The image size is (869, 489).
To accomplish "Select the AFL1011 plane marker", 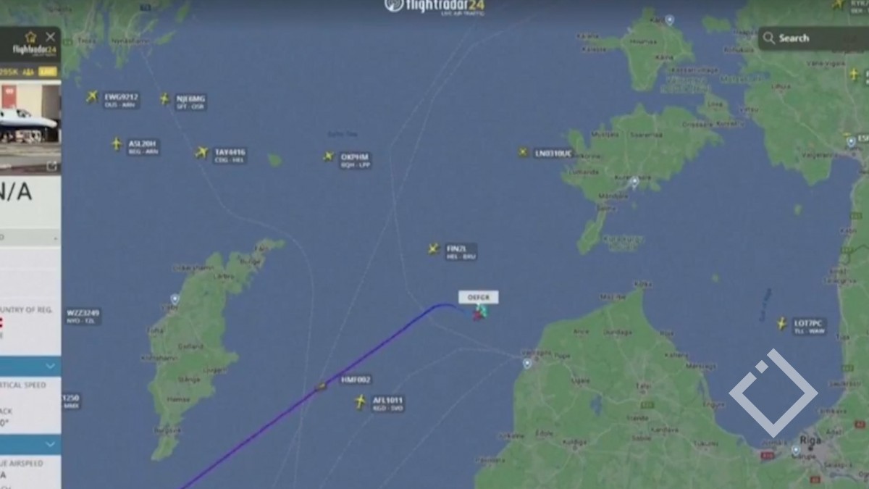I will coord(360,401).
